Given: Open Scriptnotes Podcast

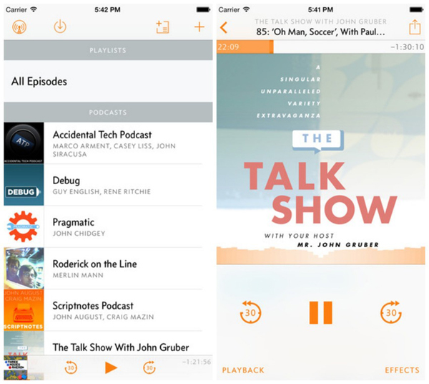Looking at the screenshot, I should click(108, 310).
